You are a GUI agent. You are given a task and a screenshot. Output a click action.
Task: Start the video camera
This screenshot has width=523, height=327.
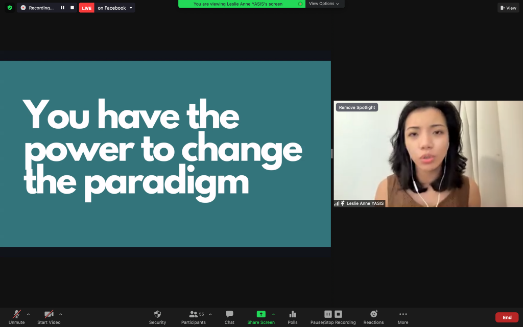49,317
